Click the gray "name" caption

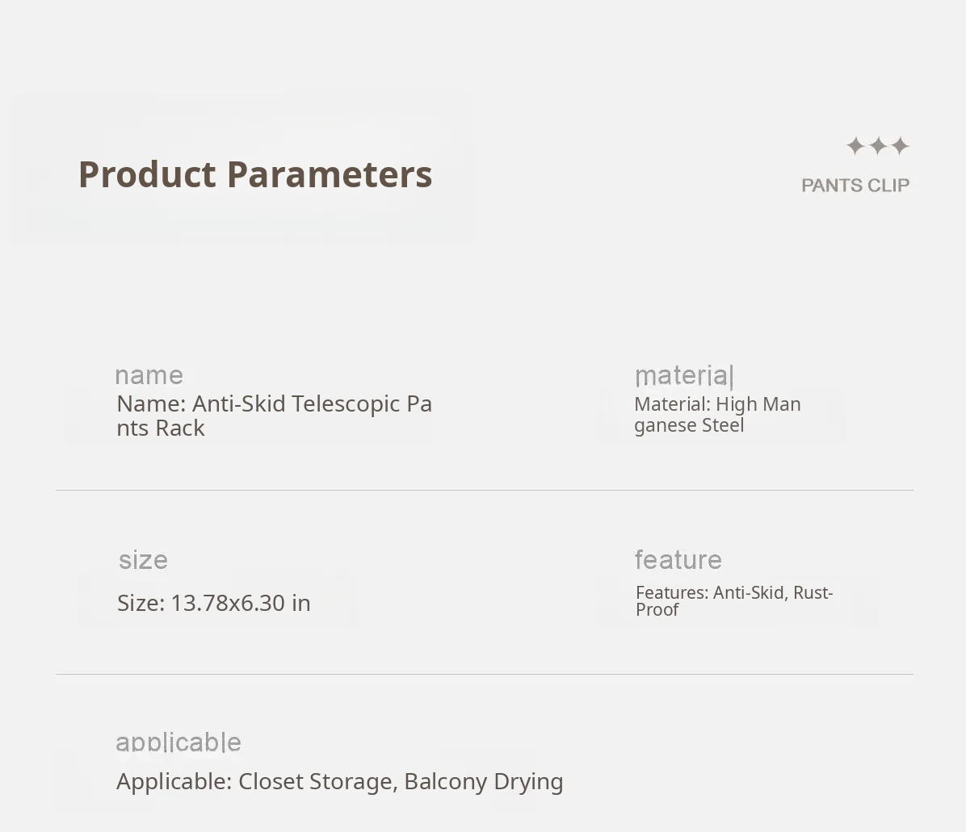[149, 375]
